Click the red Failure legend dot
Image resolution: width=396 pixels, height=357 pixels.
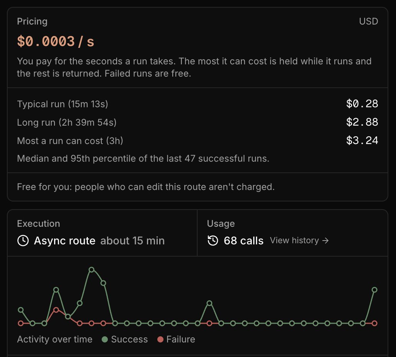pos(160,339)
